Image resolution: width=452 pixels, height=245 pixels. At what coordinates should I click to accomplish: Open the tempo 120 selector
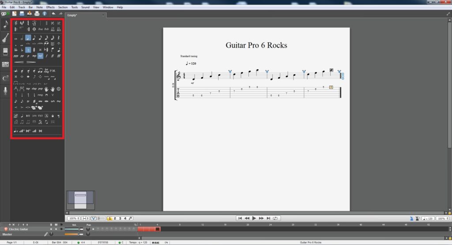click(x=428, y=219)
